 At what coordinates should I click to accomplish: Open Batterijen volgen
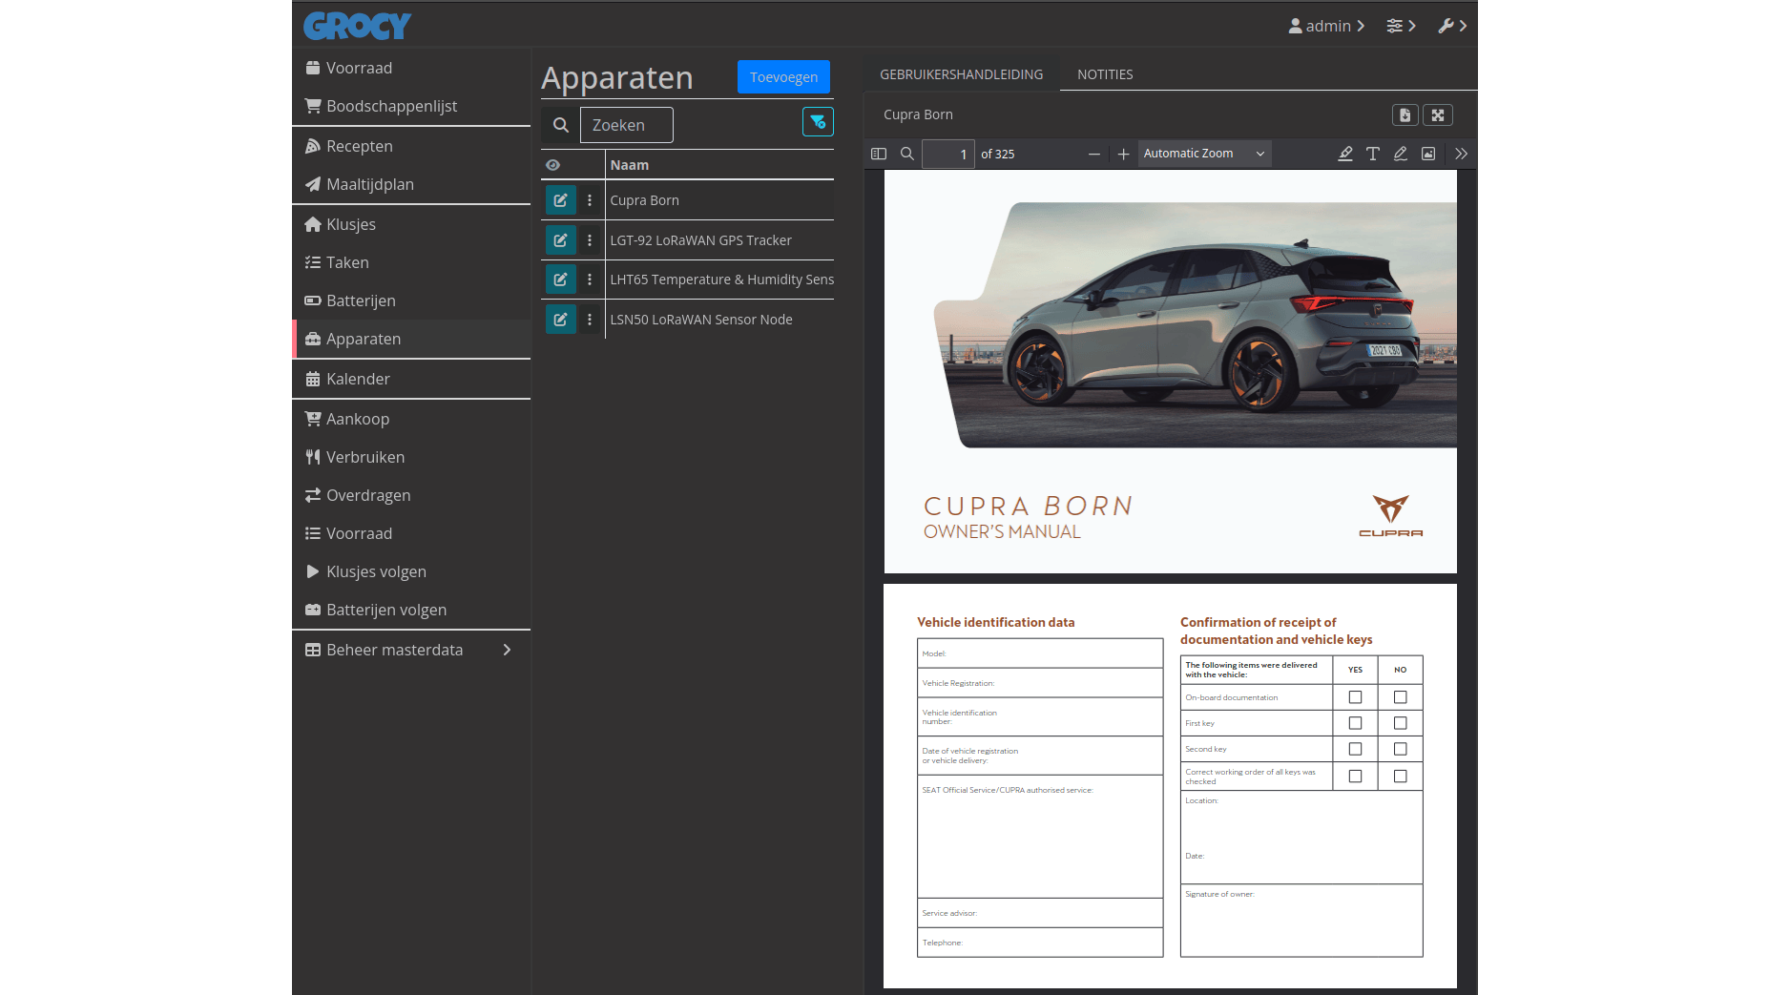(x=411, y=610)
